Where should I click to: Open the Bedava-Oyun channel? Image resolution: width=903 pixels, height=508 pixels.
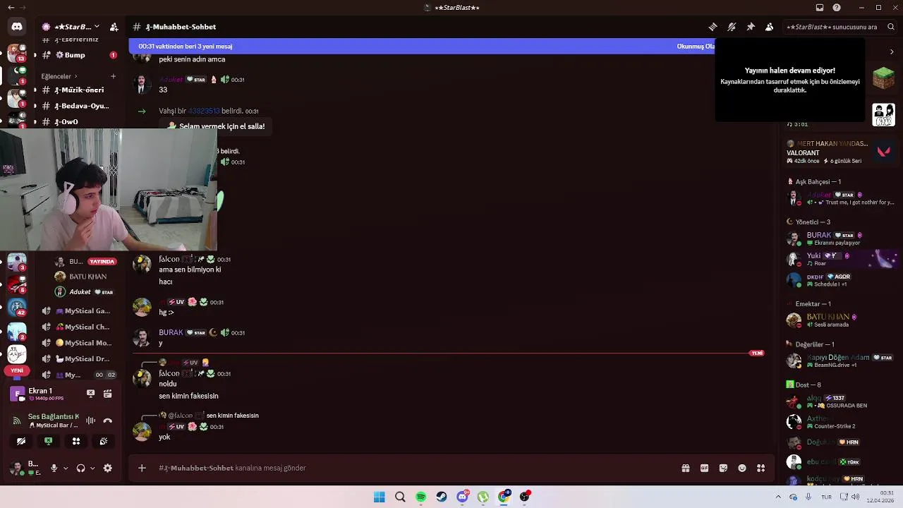point(78,106)
